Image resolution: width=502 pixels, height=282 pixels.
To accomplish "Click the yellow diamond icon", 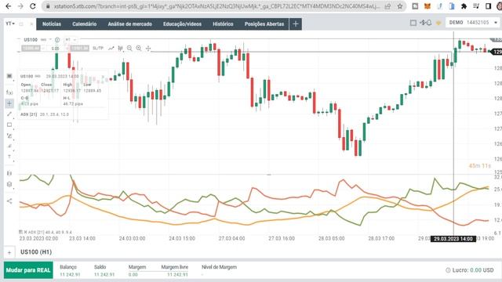I will click(x=438, y=23).
